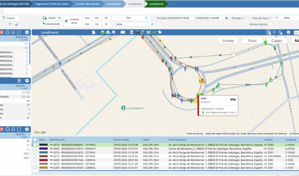Click the printer icon in map toolbar
Screen dimensions: 299x176
point(132,32)
